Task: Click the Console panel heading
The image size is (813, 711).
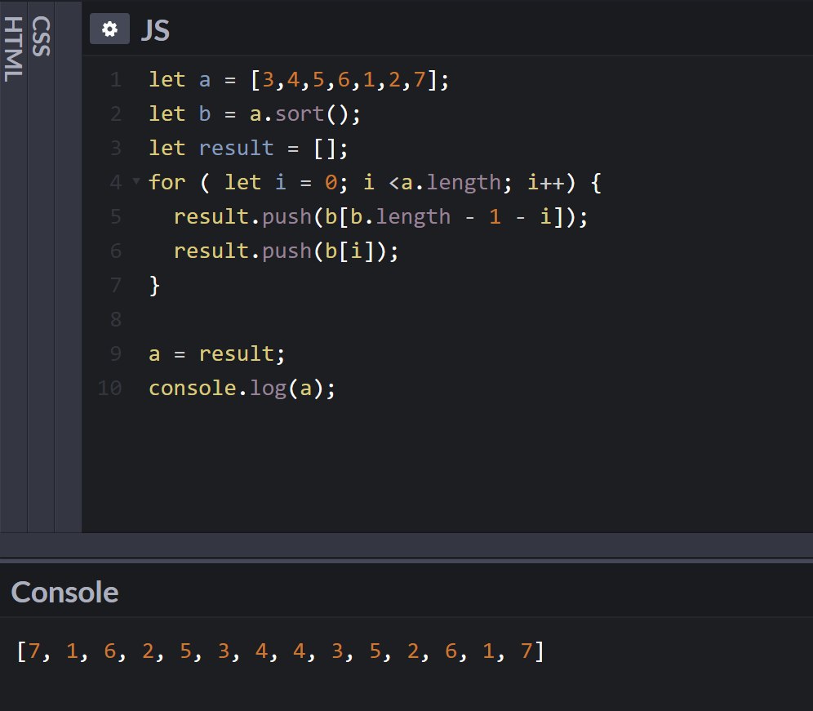Action: point(64,592)
